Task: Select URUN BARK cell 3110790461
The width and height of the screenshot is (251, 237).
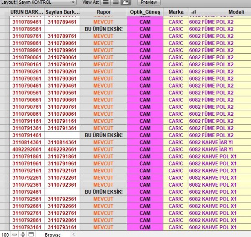Action: pyautogui.click(x=27, y=86)
